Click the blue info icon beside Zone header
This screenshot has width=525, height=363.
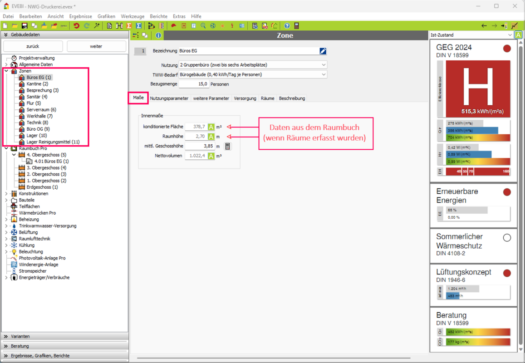tap(158, 35)
